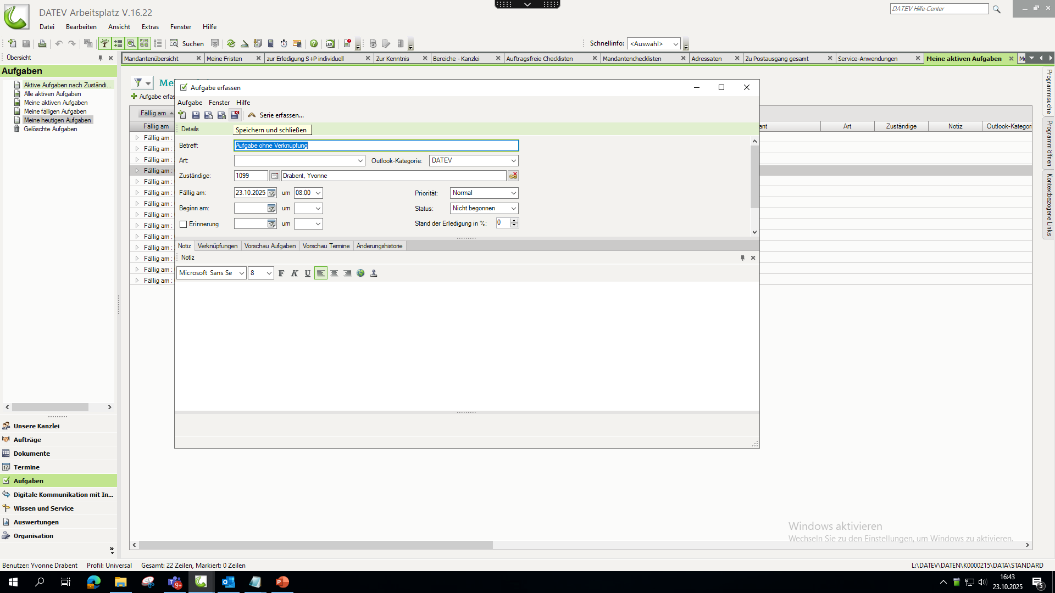This screenshot has height=593, width=1055.
Task: Center-align the note text
Action: point(334,273)
